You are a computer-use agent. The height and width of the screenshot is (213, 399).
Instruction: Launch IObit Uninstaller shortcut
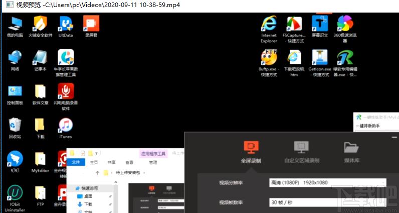coord(15,198)
